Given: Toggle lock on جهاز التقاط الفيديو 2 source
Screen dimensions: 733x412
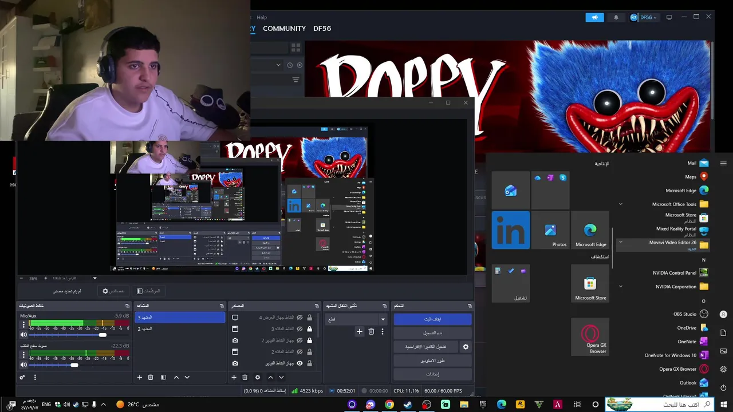Looking at the screenshot, I should pyautogui.click(x=310, y=340).
